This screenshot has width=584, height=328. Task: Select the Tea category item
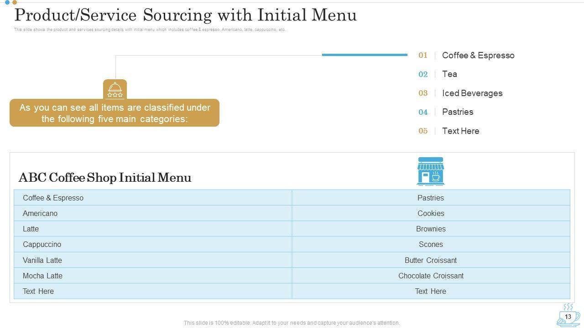(449, 74)
